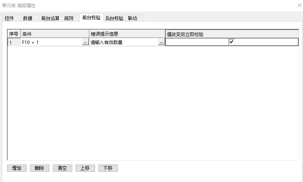Image resolution: width=303 pixels, height=182 pixels.
Task: Move the row up with 上移
Action: [85, 168]
